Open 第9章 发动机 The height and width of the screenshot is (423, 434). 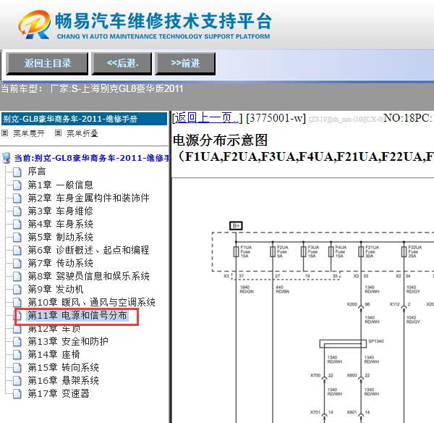pos(56,289)
